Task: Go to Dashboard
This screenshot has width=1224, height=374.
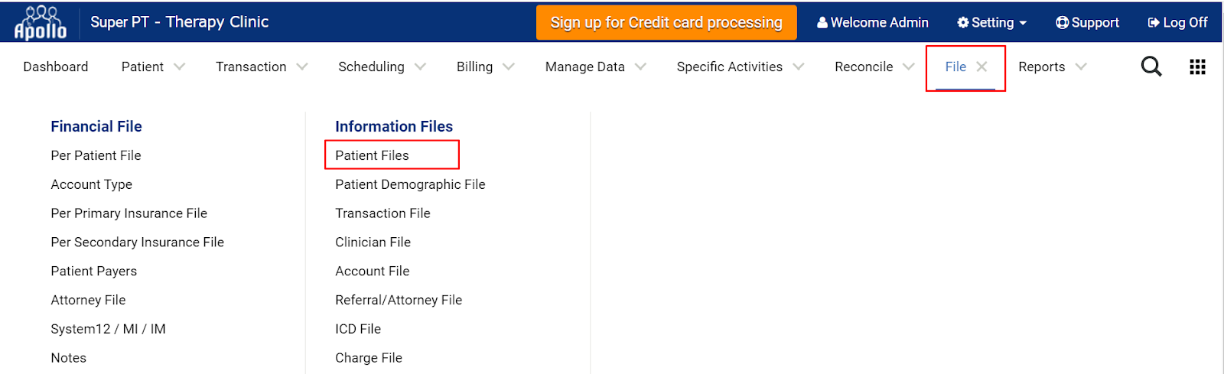Action: (x=56, y=67)
